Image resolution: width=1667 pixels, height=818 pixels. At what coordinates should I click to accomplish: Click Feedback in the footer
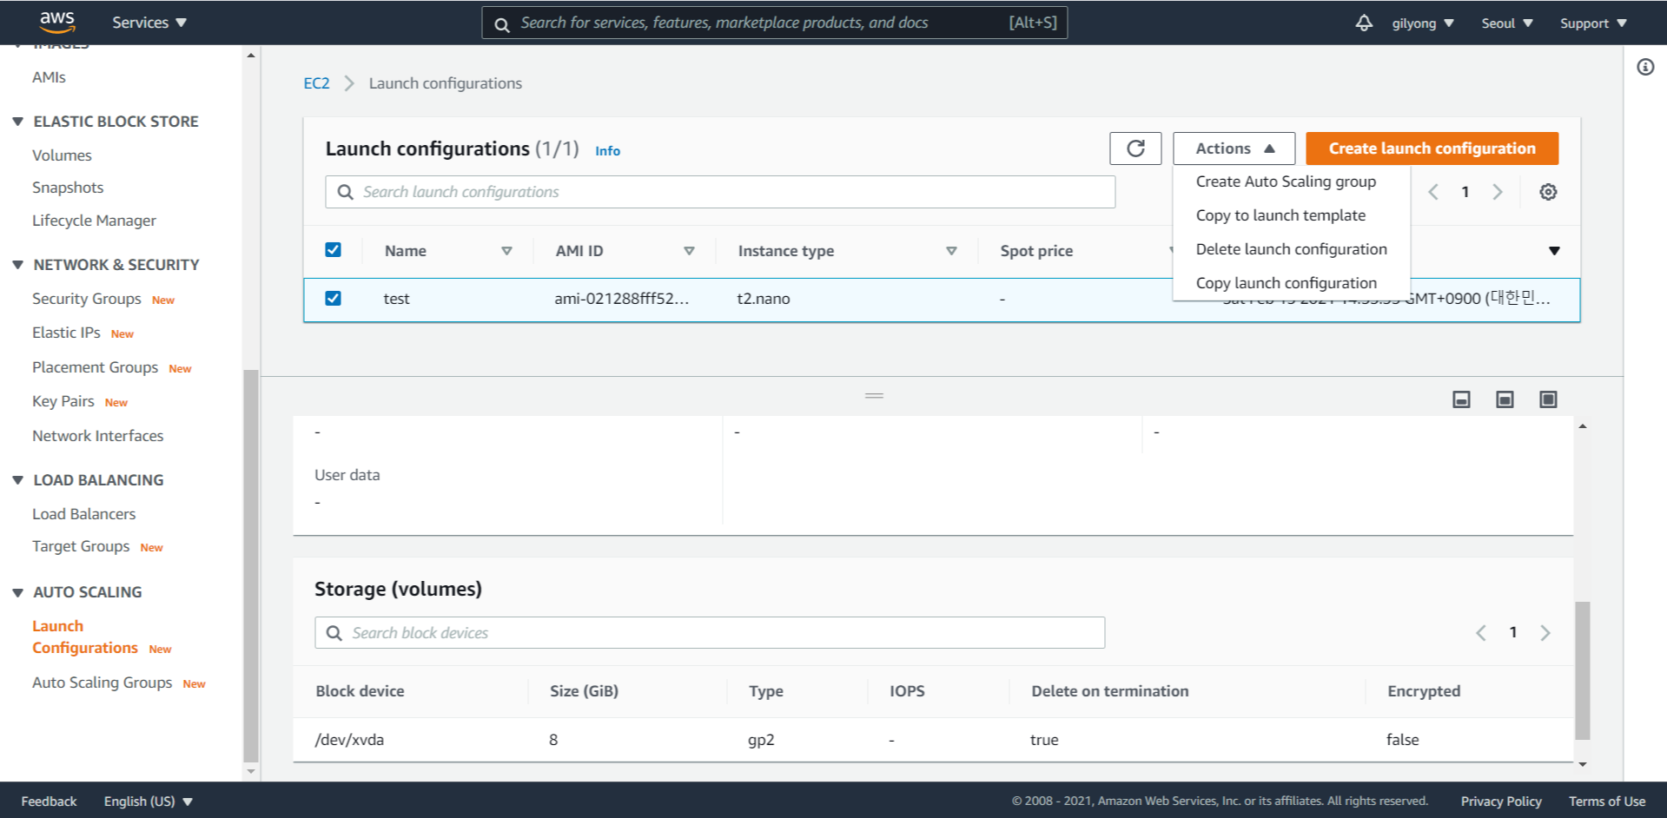coord(49,802)
